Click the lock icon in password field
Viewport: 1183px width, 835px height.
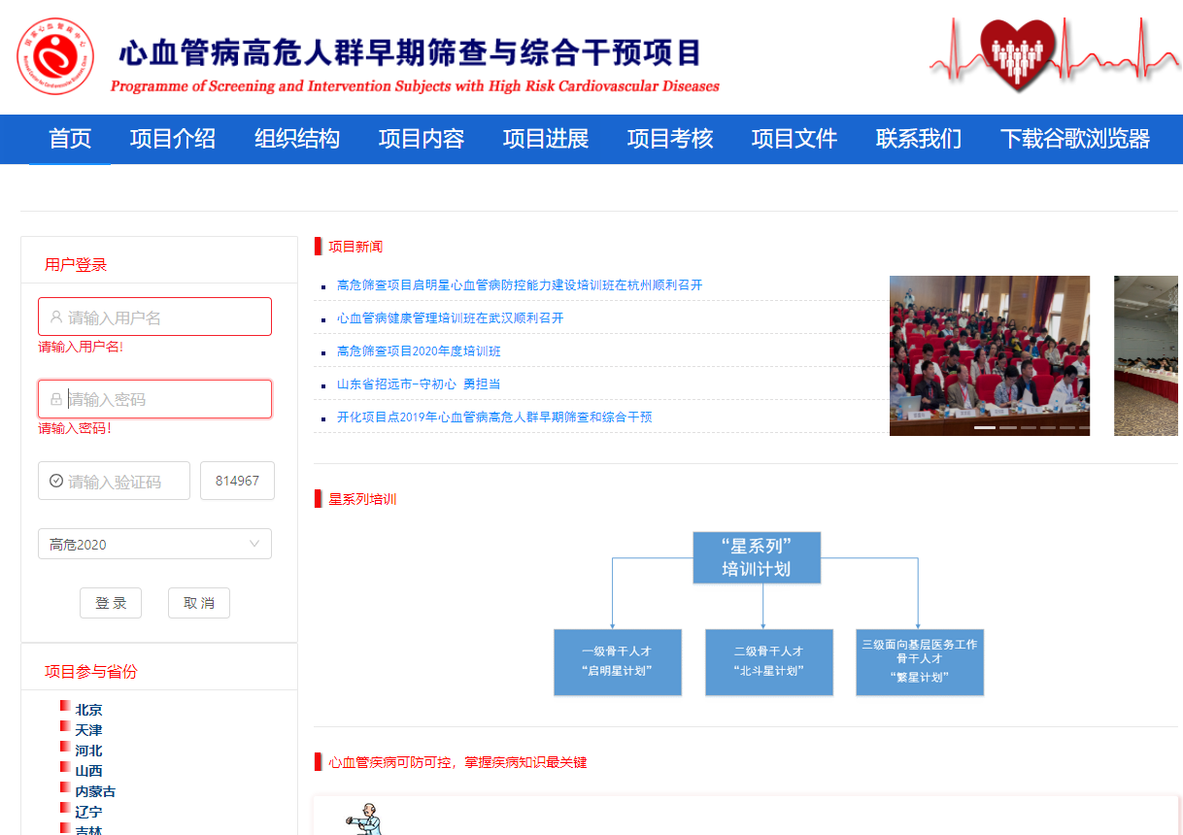point(56,399)
